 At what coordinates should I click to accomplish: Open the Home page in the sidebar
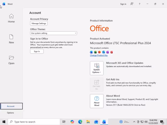pyautogui.click(x=11, y=18)
